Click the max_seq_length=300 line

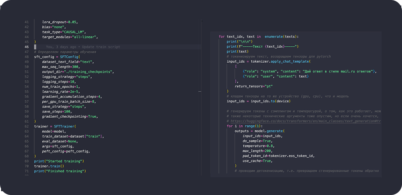coord(61,67)
